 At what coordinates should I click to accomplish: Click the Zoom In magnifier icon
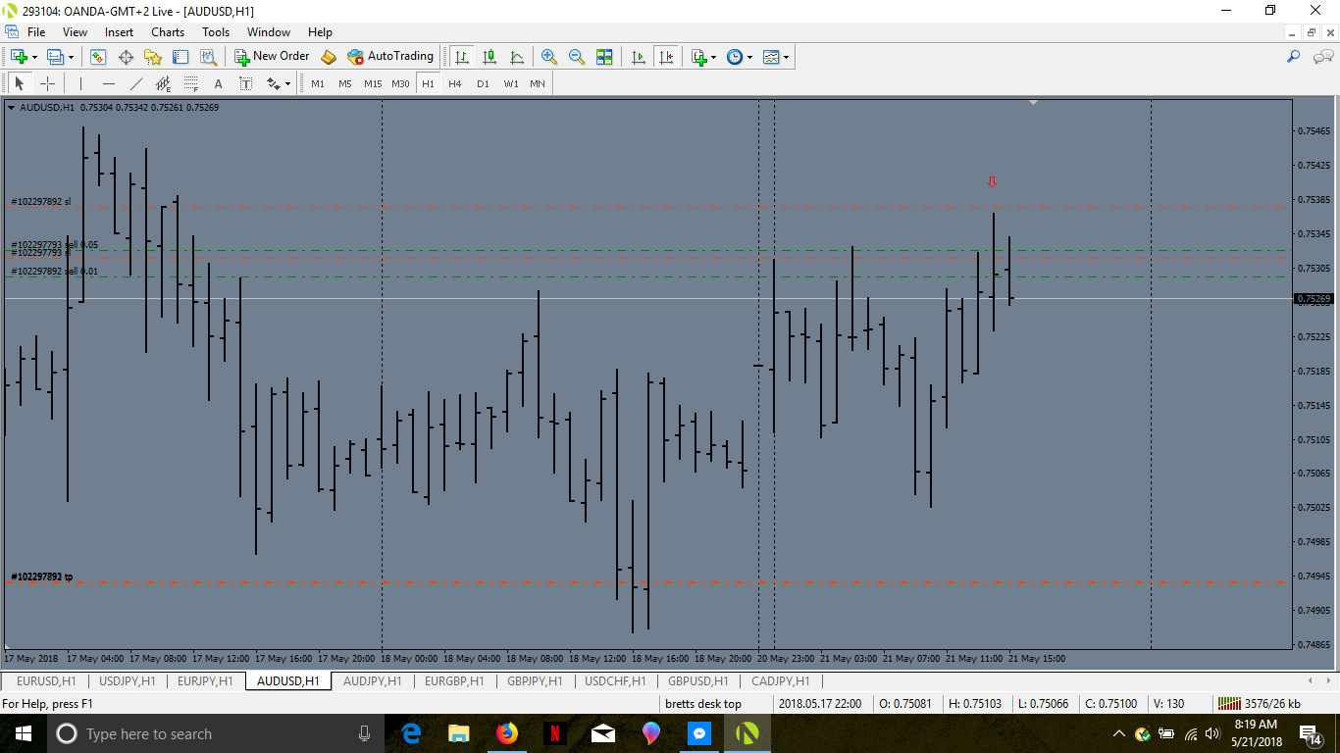point(549,57)
